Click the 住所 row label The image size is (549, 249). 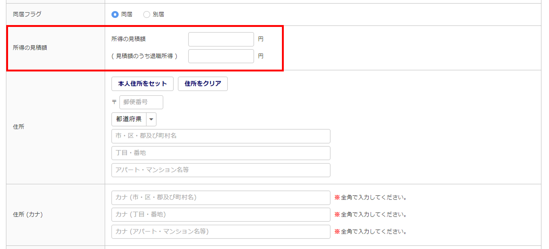point(19,127)
